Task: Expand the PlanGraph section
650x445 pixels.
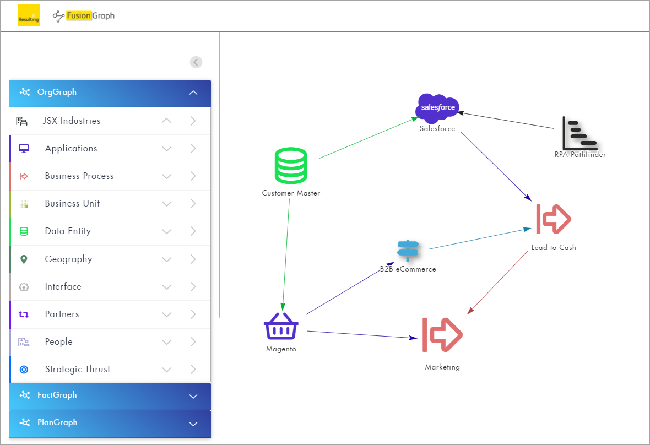Action: coord(193,423)
